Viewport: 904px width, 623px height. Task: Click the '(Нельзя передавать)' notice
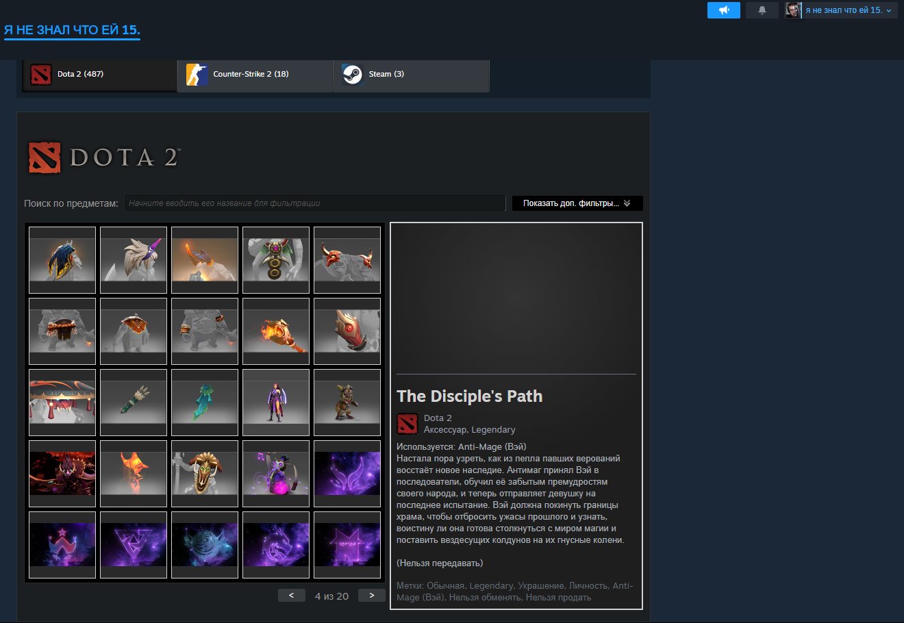[440, 563]
